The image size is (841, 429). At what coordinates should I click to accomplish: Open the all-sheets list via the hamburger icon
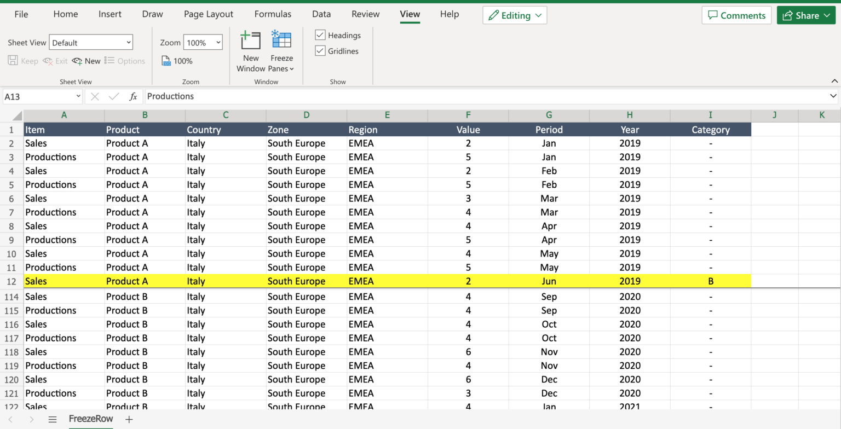(x=52, y=419)
